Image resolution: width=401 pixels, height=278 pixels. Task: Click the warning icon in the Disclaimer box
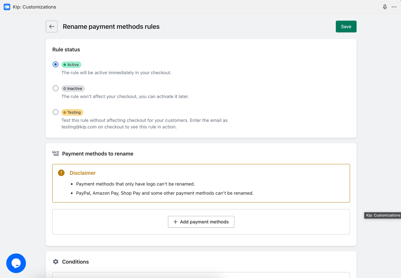61,172
